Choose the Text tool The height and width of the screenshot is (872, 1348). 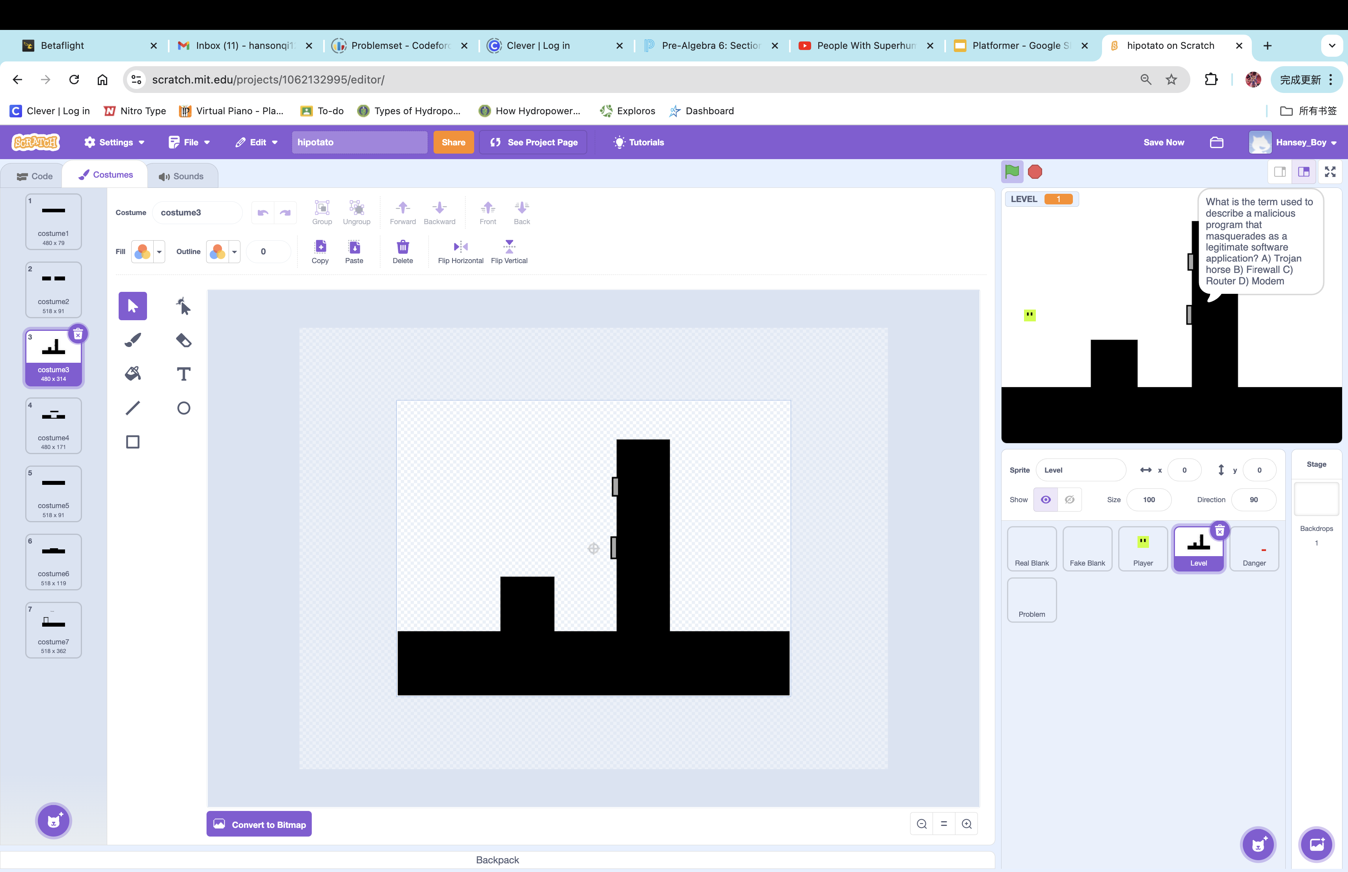click(x=184, y=373)
